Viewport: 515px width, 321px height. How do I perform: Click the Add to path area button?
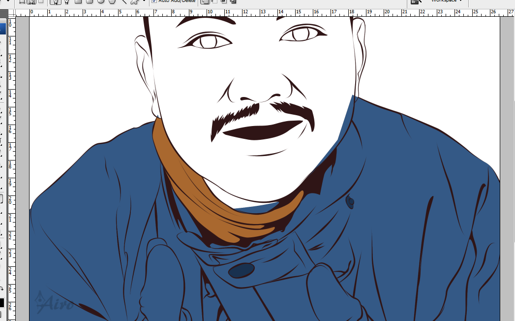tap(205, 1)
